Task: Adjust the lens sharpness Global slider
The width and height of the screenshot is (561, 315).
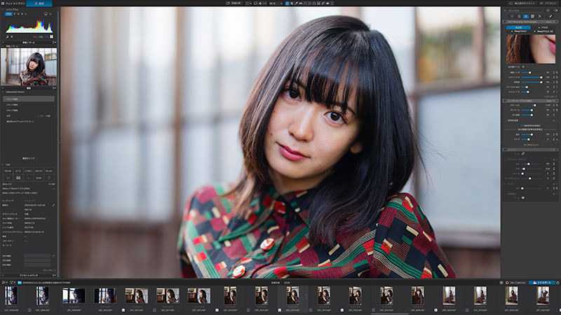Action: 534,106
